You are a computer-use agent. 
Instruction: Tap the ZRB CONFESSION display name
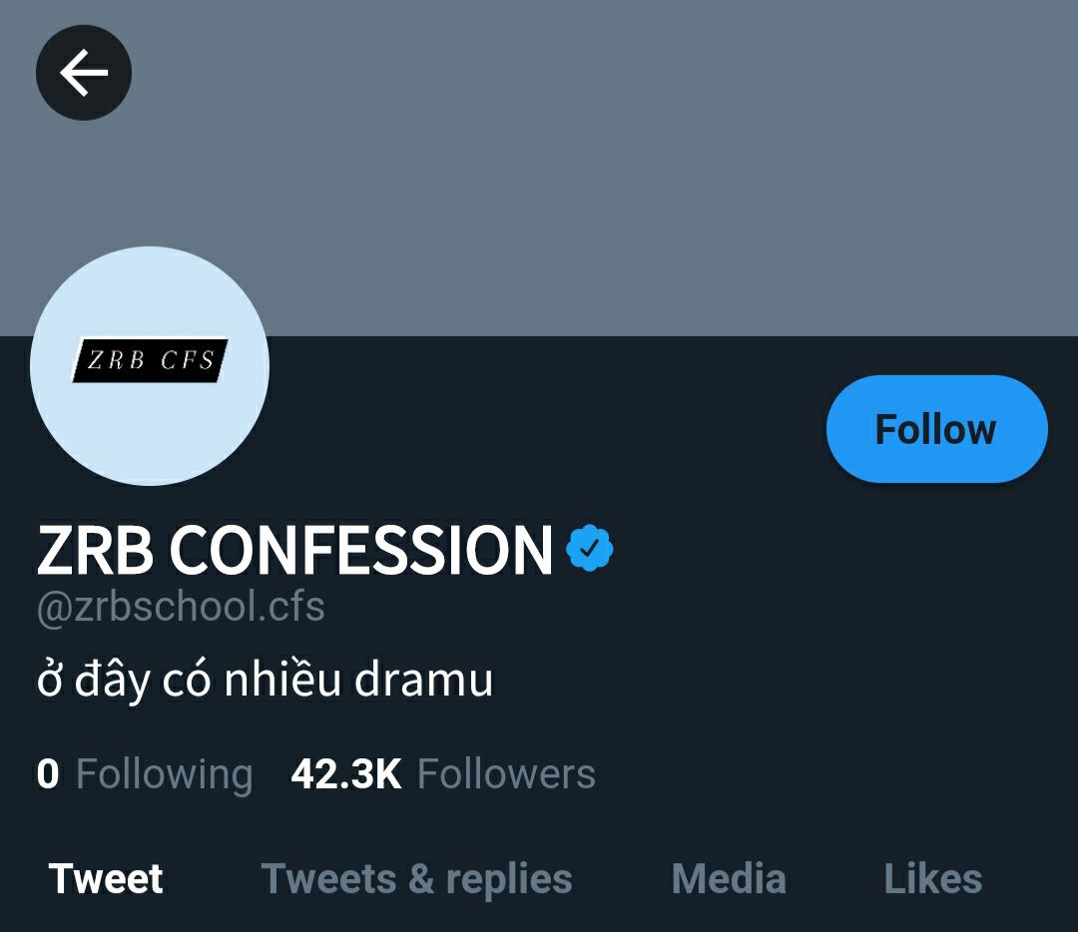click(x=294, y=549)
